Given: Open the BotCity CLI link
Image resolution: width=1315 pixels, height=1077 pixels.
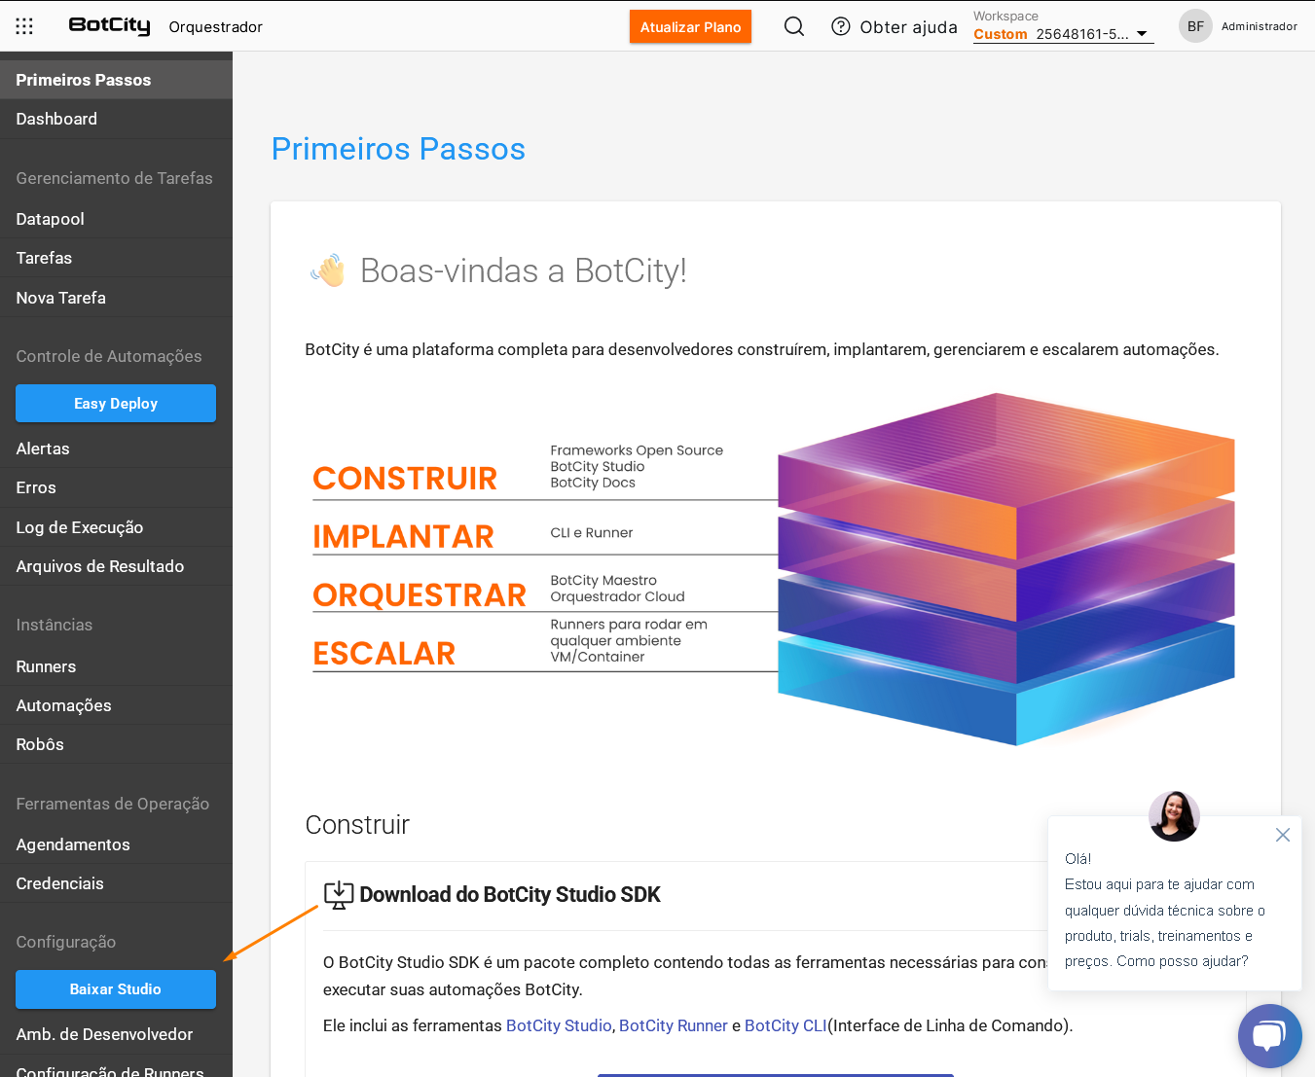Looking at the screenshot, I should click(x=785, y=1025).
